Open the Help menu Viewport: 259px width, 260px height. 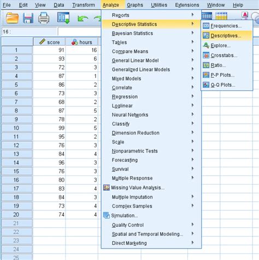(238, 5)
